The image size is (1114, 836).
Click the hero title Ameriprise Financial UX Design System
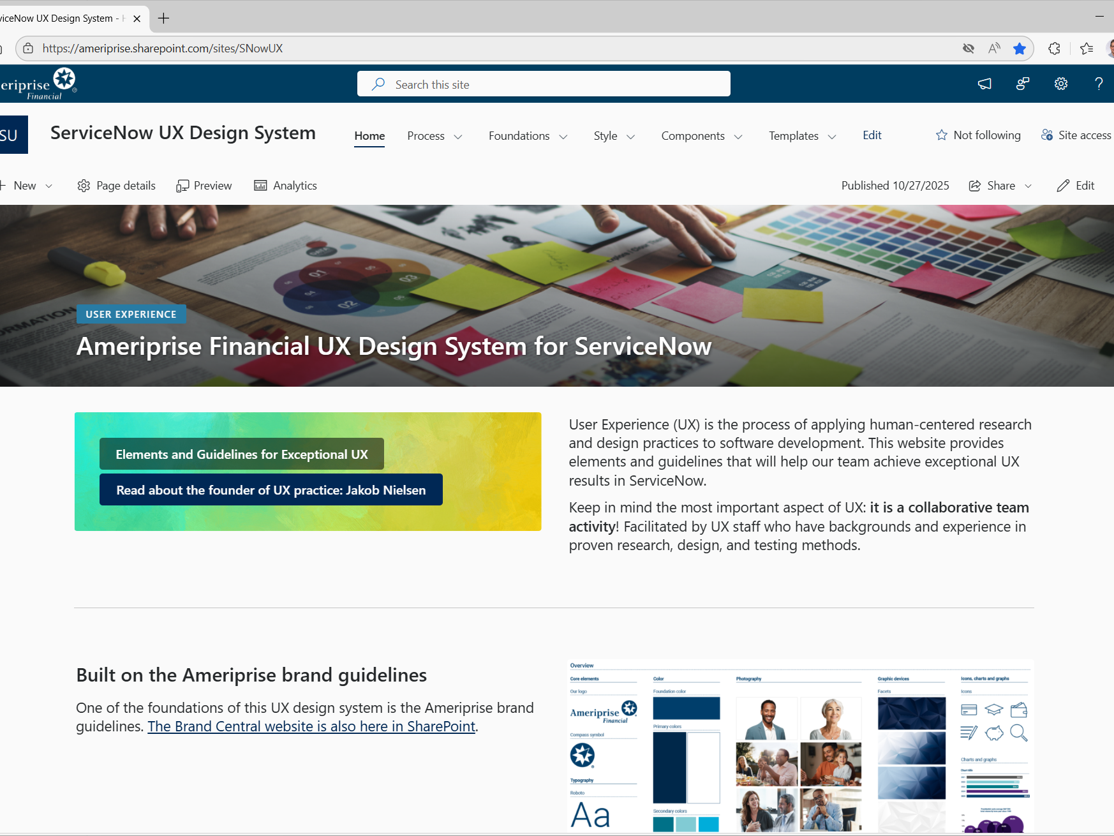pyautogui.click(x=394, y=347)
